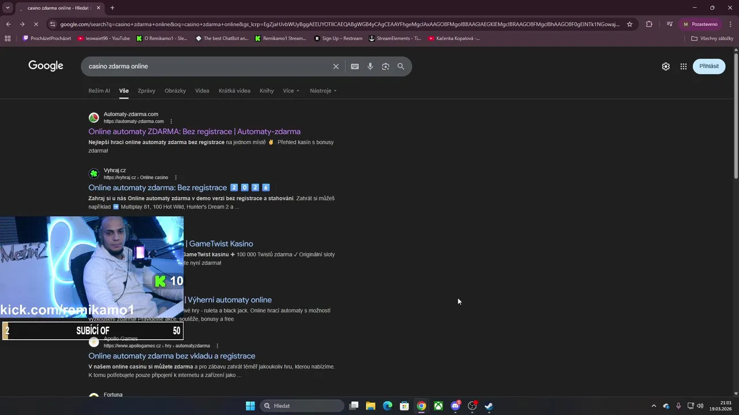Open the Chrome extensions puzzle icon

click(x=649, y=24)
